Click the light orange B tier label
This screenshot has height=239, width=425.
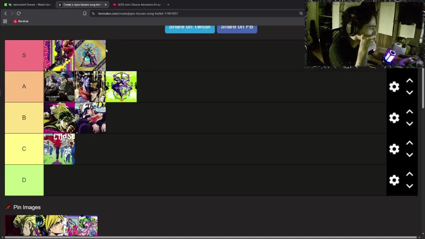point(24,118)
